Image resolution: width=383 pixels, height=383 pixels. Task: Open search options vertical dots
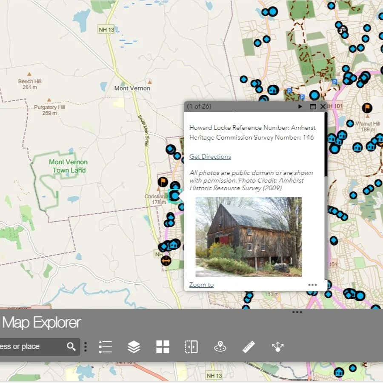pyautogui.click(x=86, y=347)
